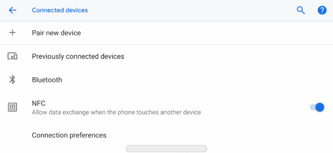Screen dimensions: 333x153
Task: Expand the Connection preferences entry
Action: (69, 135)
